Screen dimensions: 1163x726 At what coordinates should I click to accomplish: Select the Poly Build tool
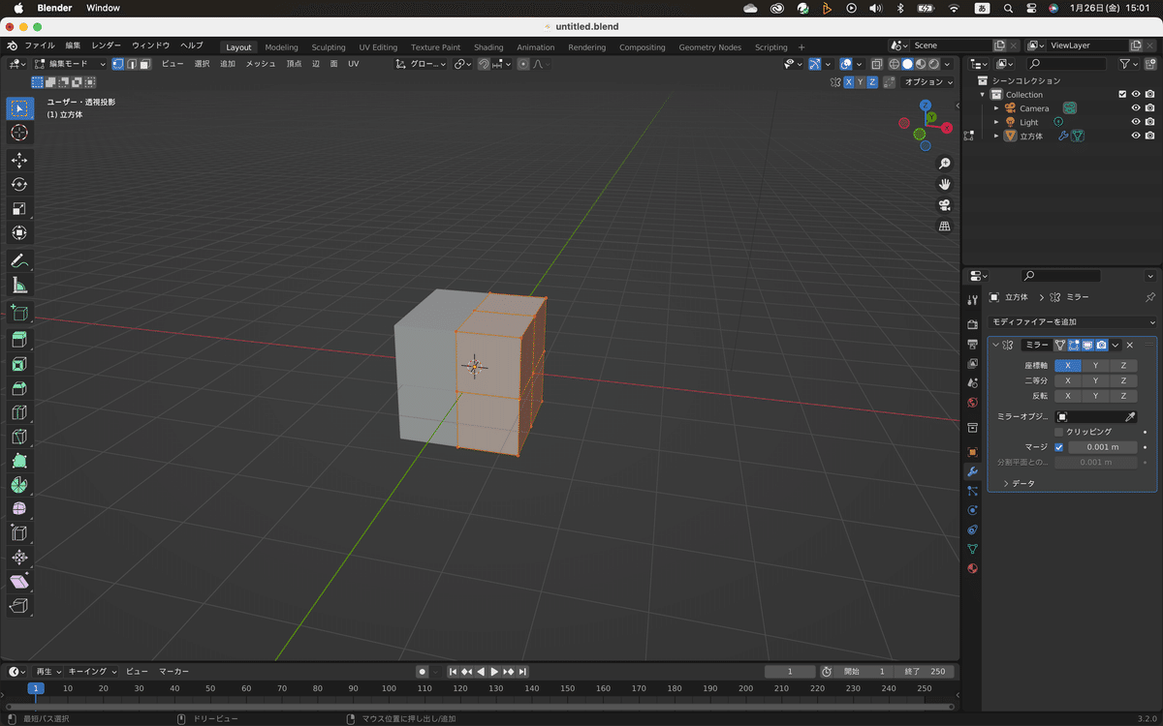pyautogui.click(x=19, y=462)
